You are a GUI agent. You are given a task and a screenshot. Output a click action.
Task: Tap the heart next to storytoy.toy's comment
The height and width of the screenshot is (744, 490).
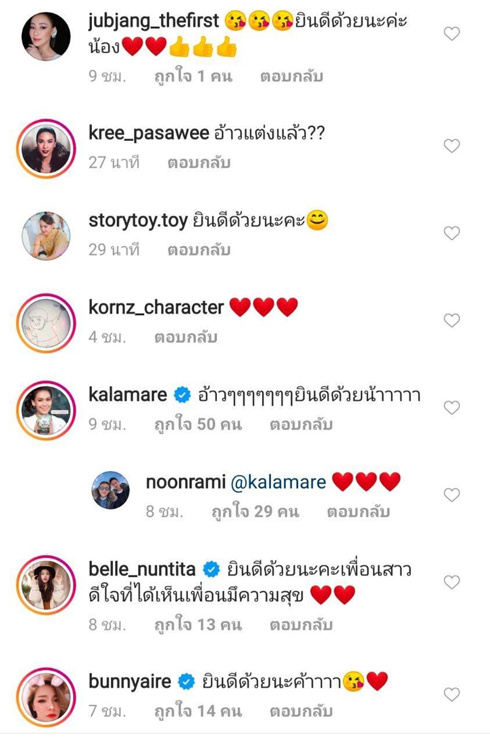[x=451, y=233]
